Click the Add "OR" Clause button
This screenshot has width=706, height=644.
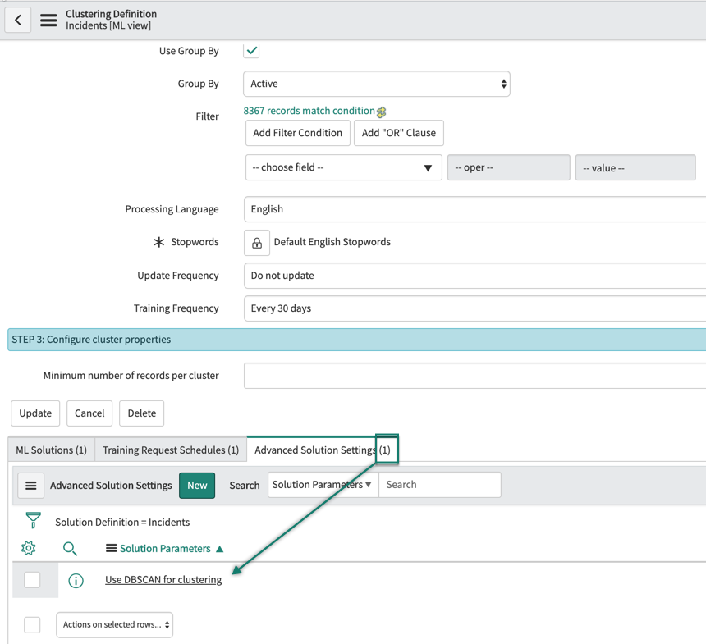click(x=398, y=133)
